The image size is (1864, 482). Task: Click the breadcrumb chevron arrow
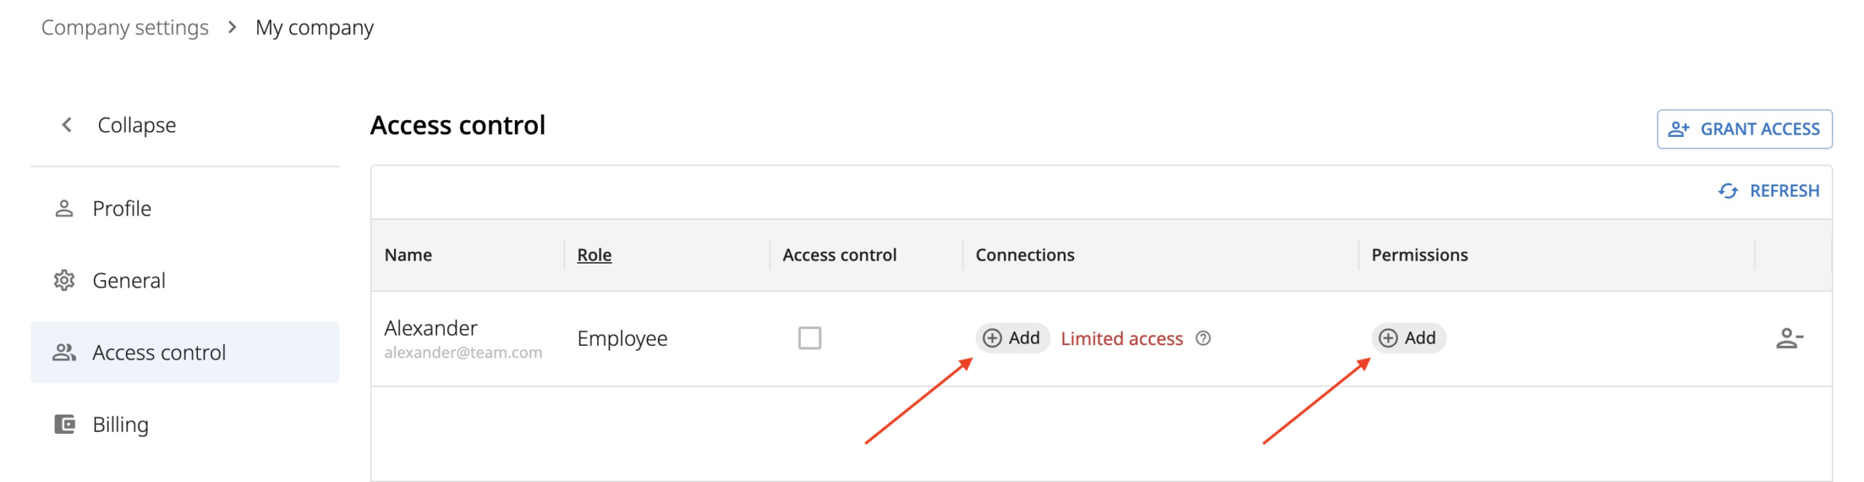[232, 28]
